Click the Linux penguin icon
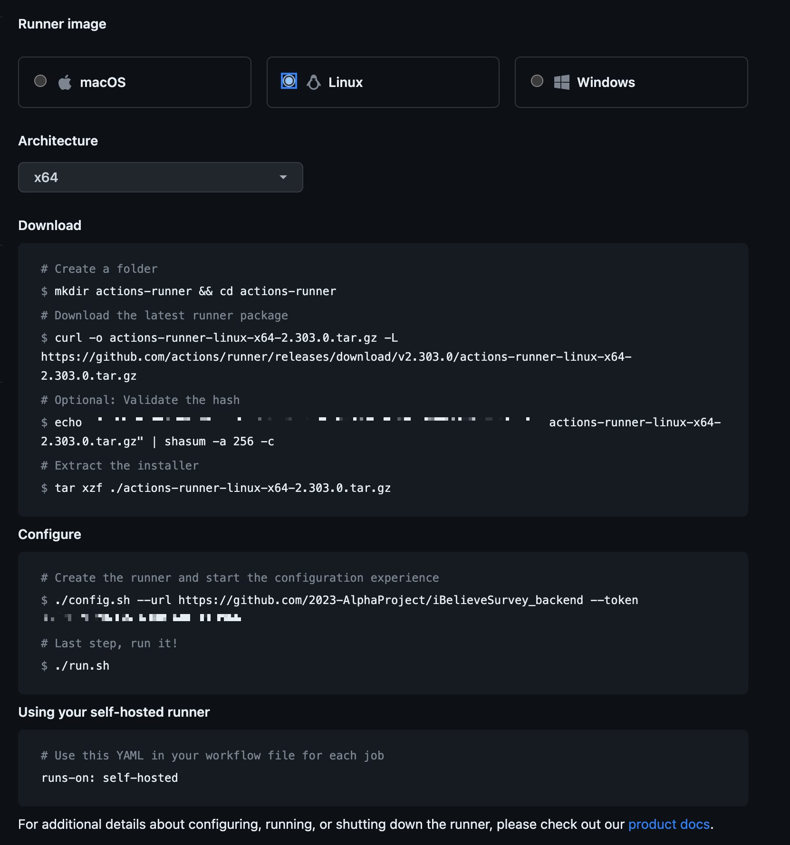The width and height of the screenshot is (790, 845). [x=314, y=82]
